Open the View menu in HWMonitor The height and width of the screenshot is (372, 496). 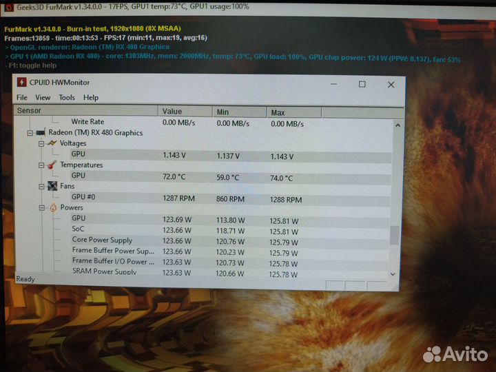pyautogui.click(x=43, y=97)
